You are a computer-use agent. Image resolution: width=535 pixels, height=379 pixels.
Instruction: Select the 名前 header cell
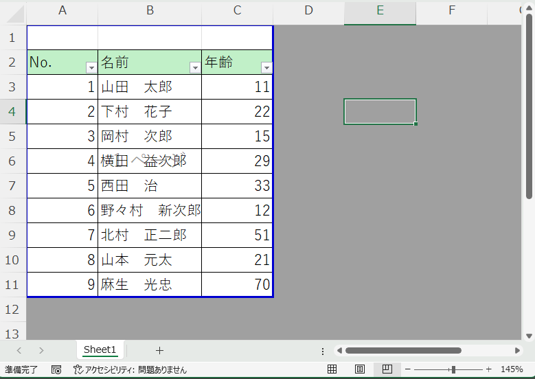[x=150, y=62]
